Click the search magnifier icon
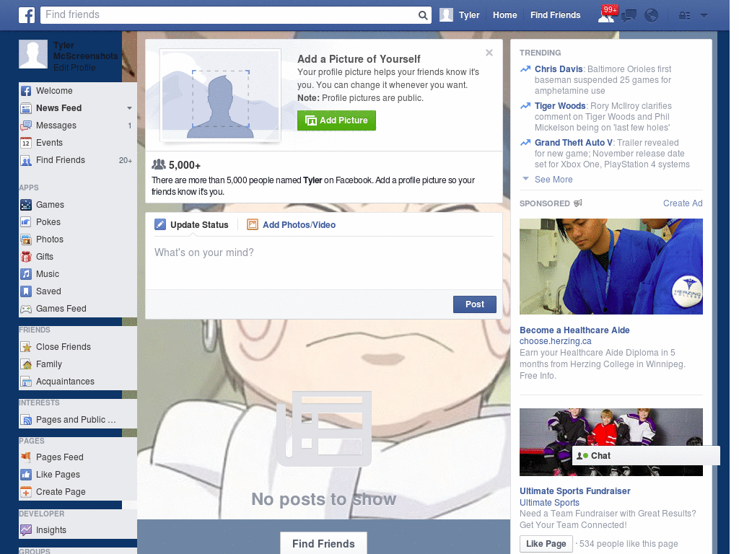739x554 pixels. point(423,15)
